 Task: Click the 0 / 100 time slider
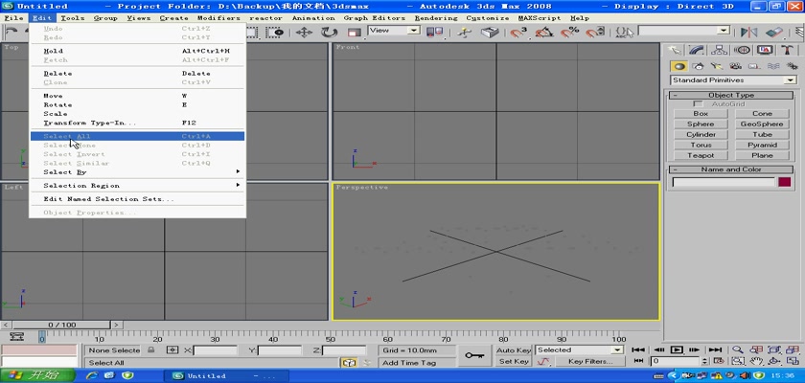(61, 325)
